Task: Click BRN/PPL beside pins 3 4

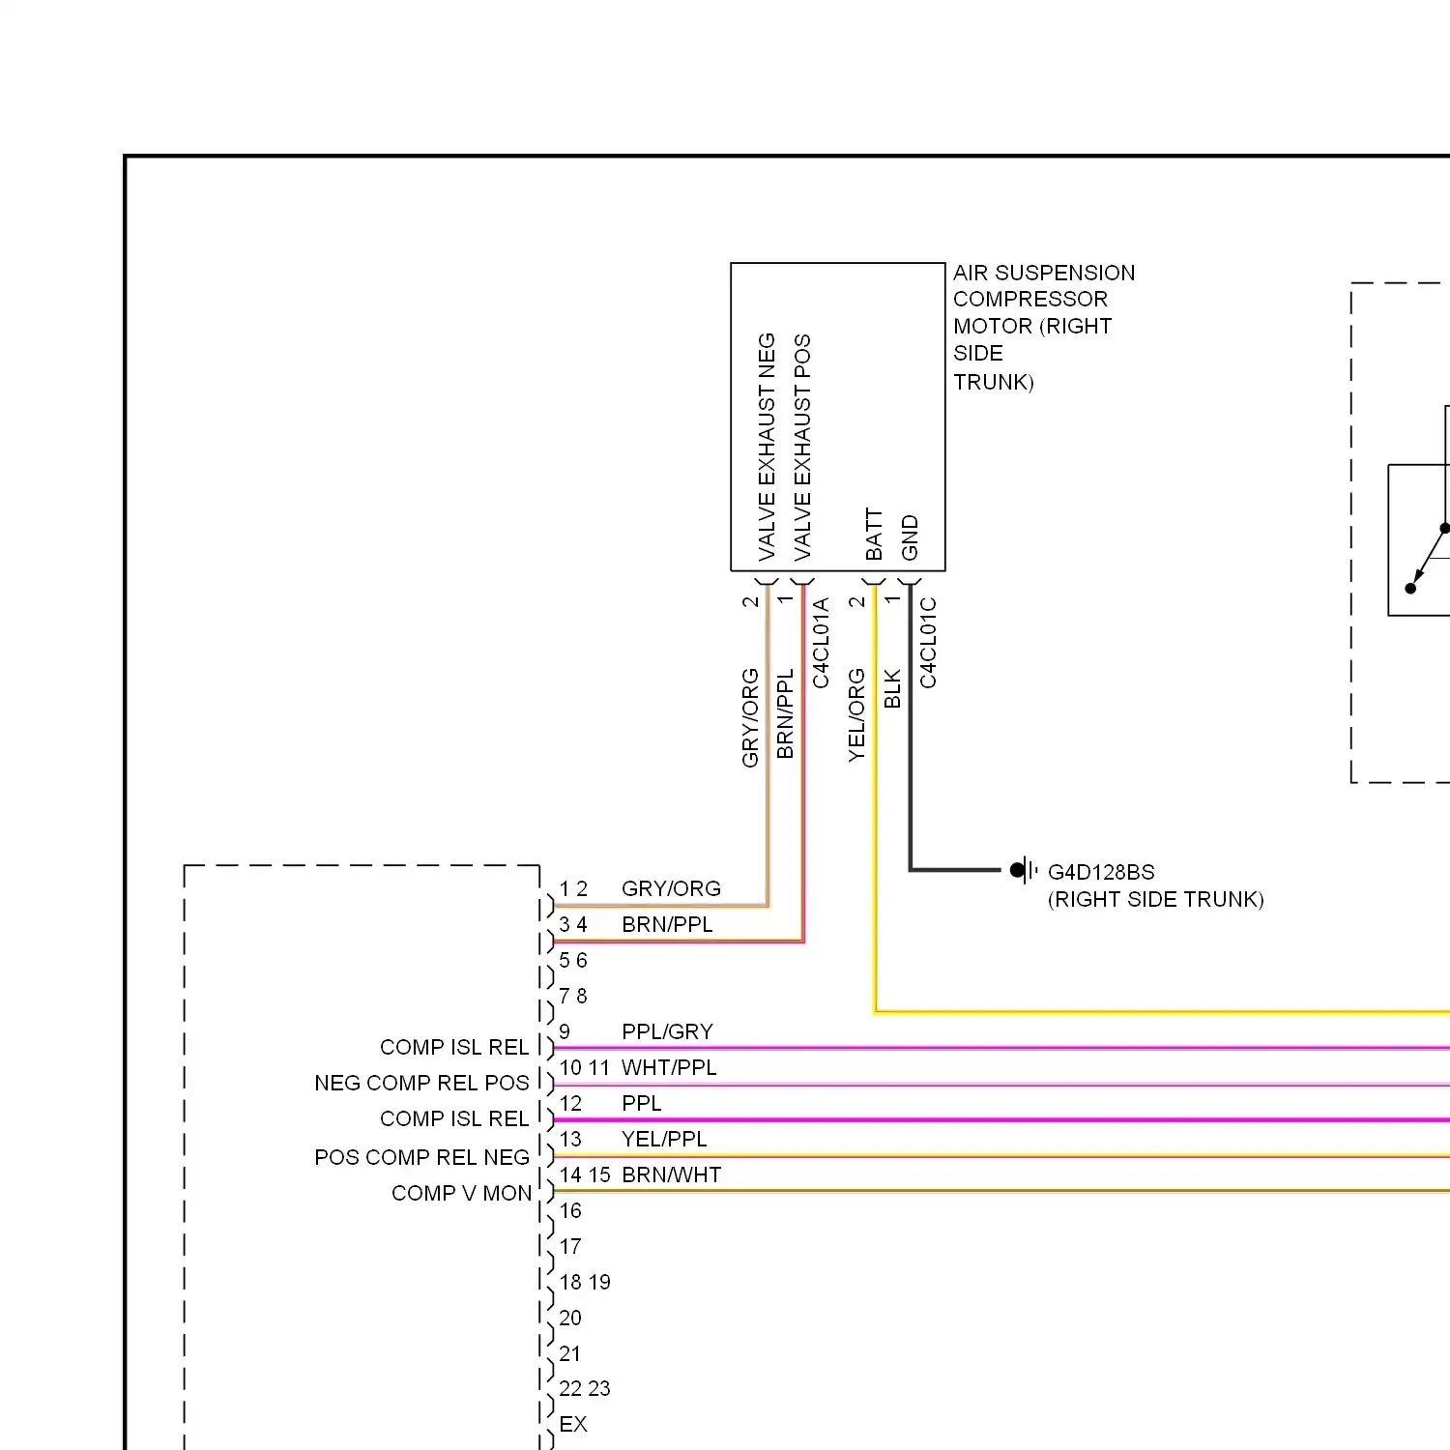Action: click(667, 924)
